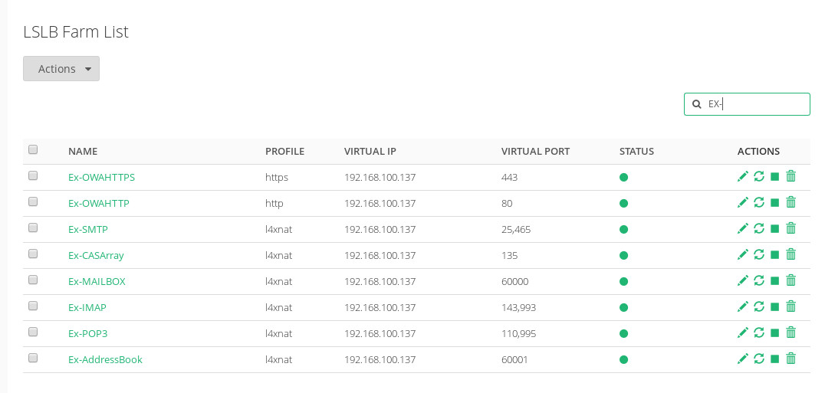The image size is (825, 393).
Task: Stop the Ex-SMTP farm using square icon
Action: point(774,228)
